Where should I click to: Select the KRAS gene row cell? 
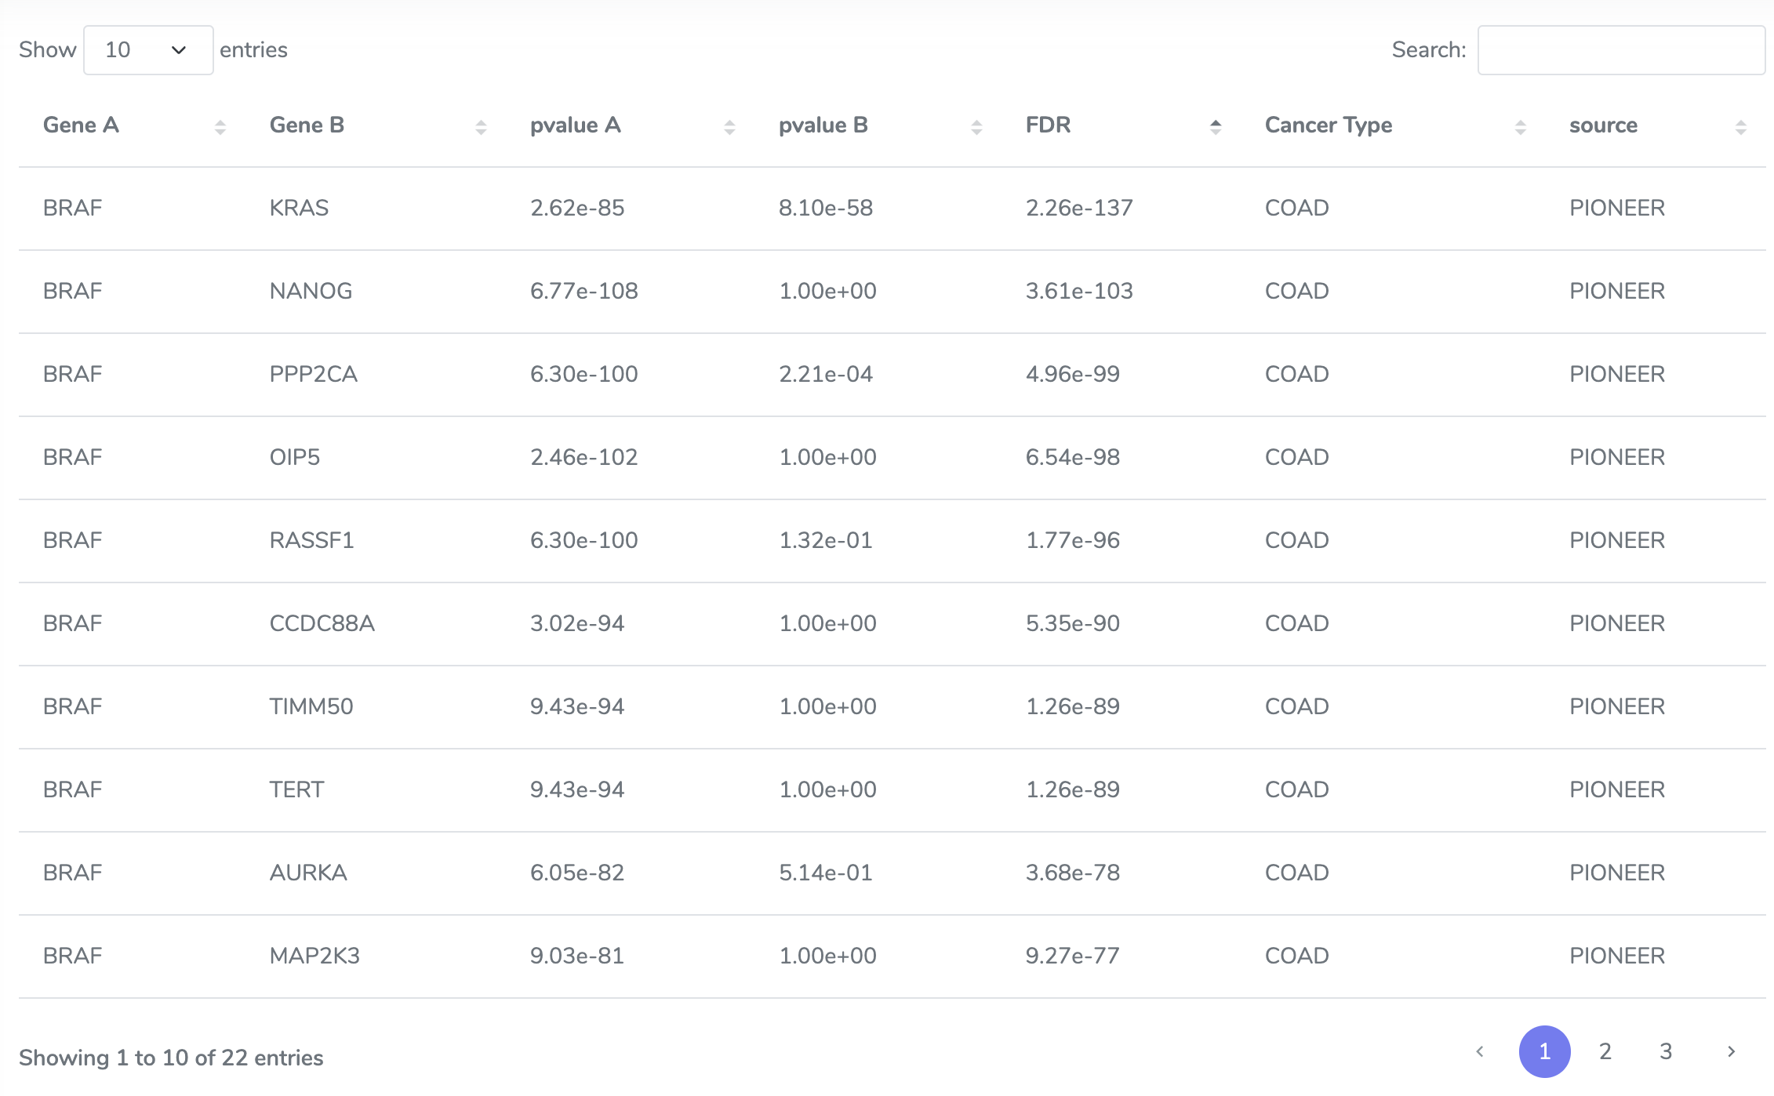point(299,208)
